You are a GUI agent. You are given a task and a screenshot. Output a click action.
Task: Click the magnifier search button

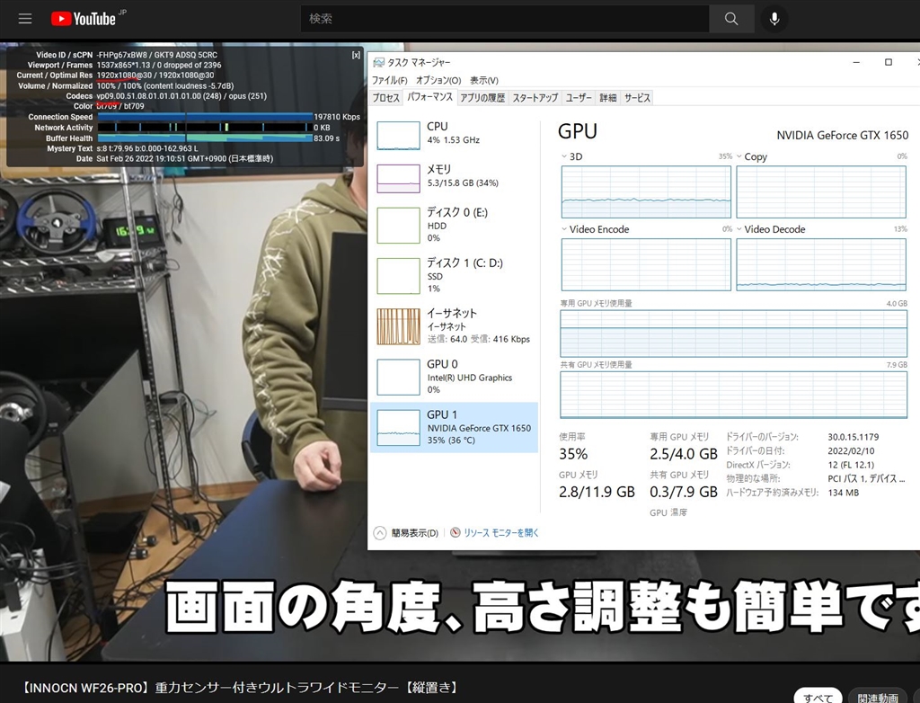(731, 19)
